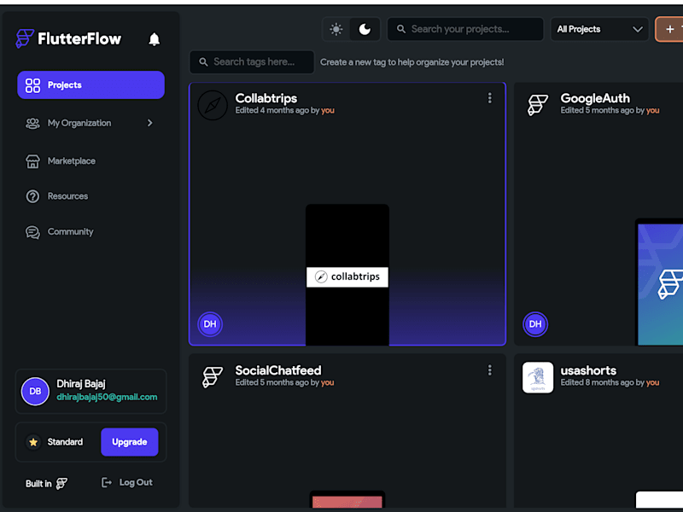The height and width of the screenshot is (512, 683).
Task: Click the Resources question mark icon
Action: (x=32, y=197)
